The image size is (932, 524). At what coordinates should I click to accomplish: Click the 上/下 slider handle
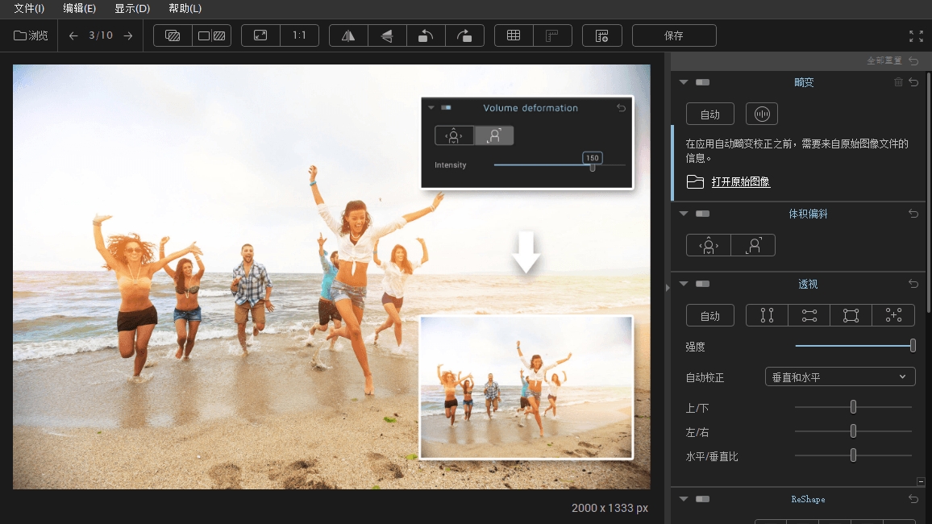(x=853, y=407)
